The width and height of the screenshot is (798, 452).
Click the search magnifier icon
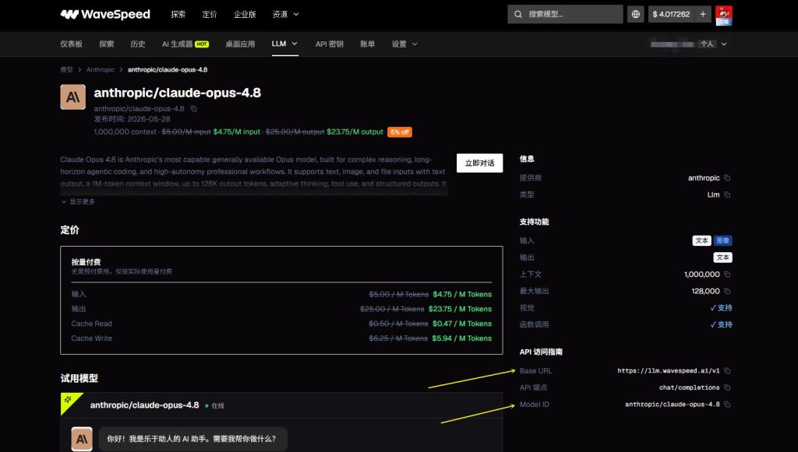click(x=518, y=14)
